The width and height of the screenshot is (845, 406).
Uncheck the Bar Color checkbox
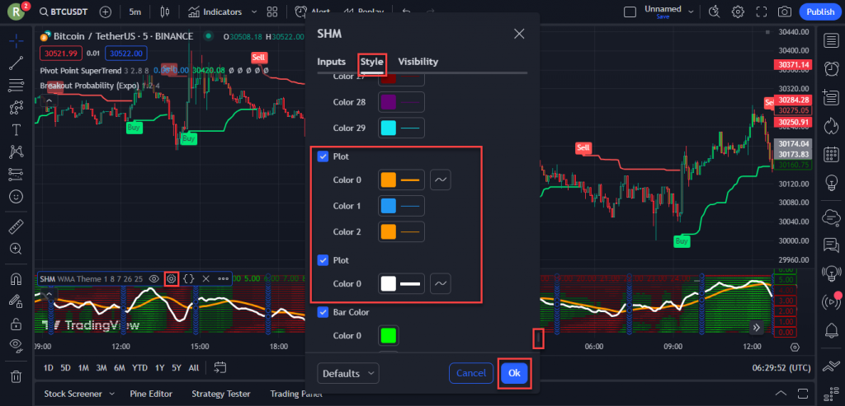coord(323,312)
